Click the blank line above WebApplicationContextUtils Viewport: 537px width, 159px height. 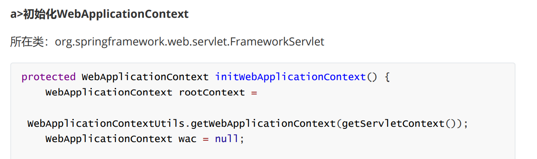coord(263,108)
